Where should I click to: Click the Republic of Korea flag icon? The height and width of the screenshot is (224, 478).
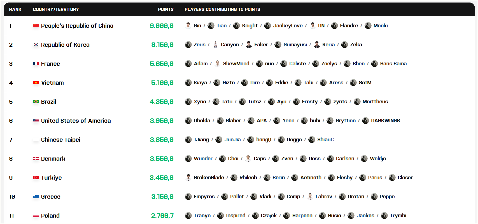(x=36, y=45)
